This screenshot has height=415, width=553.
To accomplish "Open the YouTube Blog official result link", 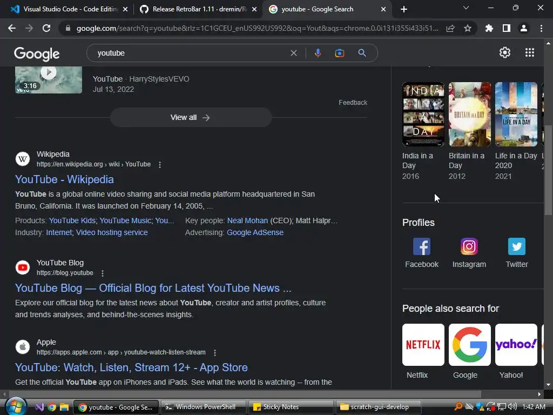I will click(153, 289).
